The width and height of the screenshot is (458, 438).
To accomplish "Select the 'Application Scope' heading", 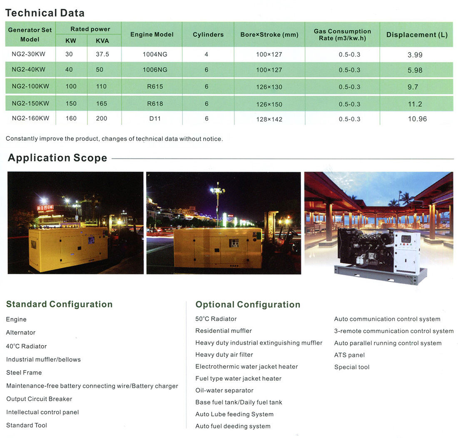I will click(x=57, y=158).
